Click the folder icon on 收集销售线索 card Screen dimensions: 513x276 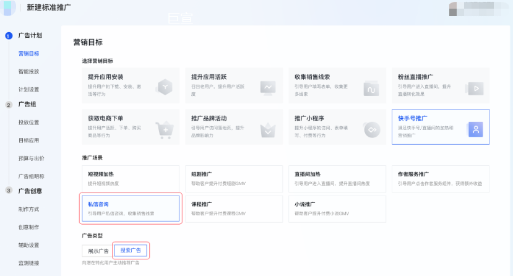371,88
